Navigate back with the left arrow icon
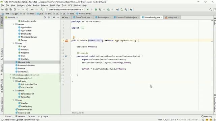Viewport: 216px width, 121px height. pos(32,10)
